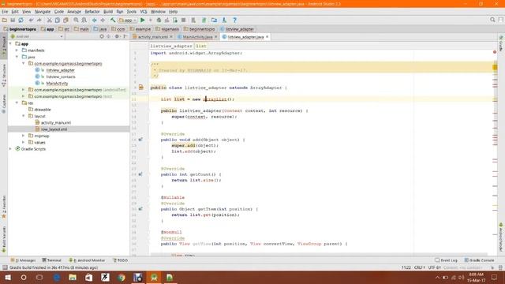Expand the manifests folder arrow
The image size is (505, 284).
point(17,50)
